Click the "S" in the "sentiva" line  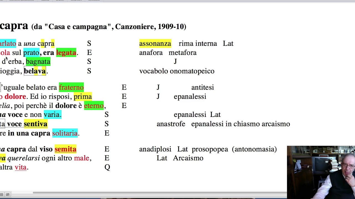point(106,124)
